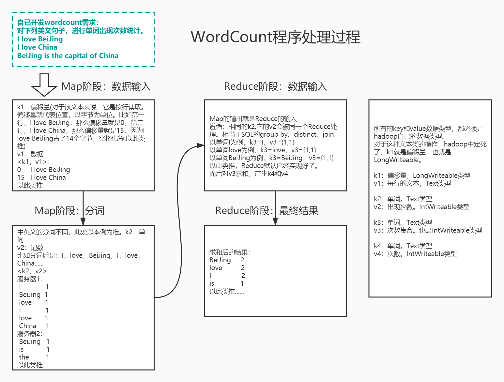
Task: Click the line "Map的输出就是Reduce的输入"
Action: 253,119
